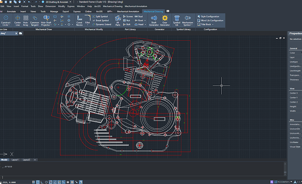The width and height of the screenshot is (302, 184).
Task: Click the Break Symbol command
Action: (x=101, y=20)
